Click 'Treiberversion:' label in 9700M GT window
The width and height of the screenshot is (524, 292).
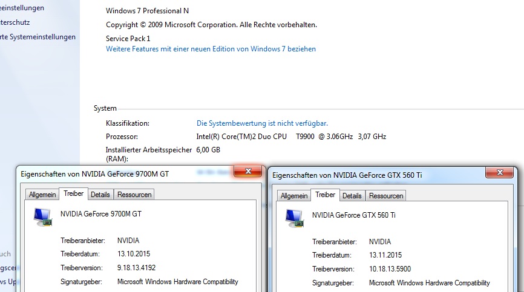click(x=82, y=268)
